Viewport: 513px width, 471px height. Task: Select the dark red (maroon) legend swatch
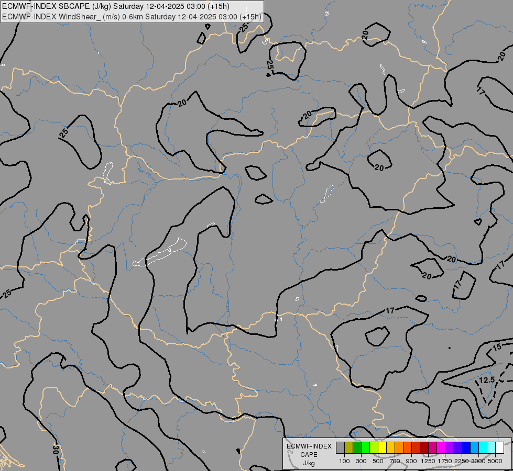point(424,447)
